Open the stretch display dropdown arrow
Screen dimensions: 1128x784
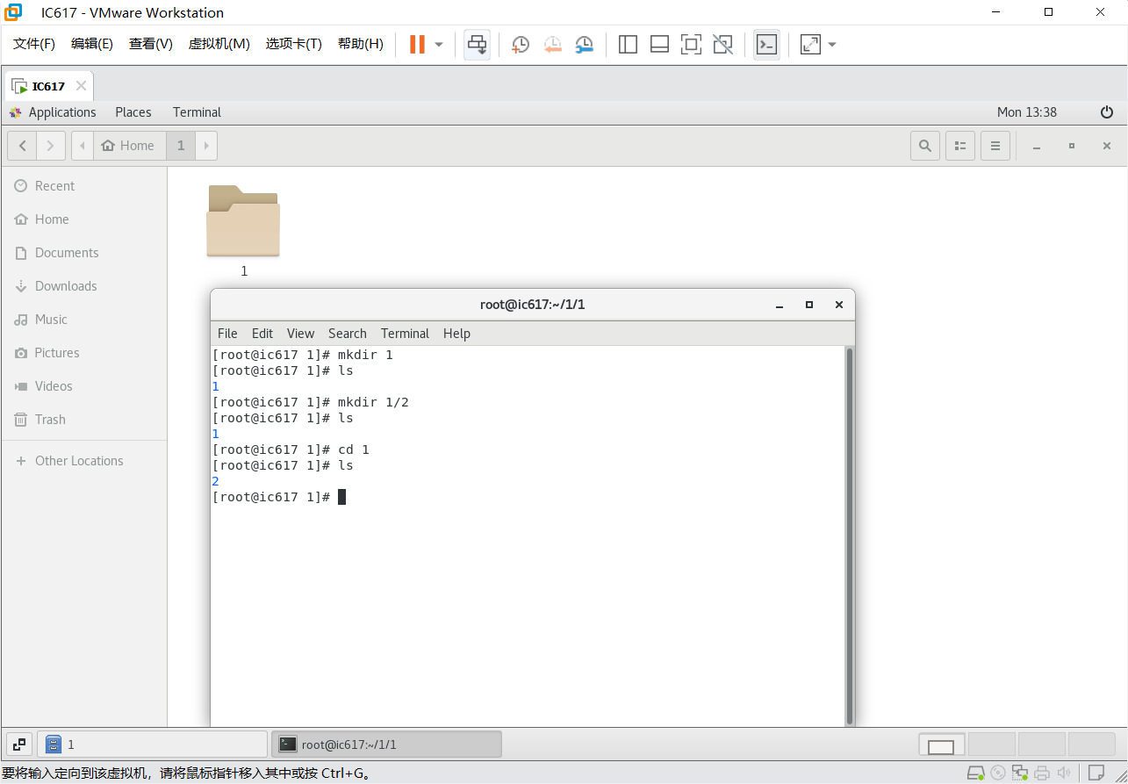tap(832, 44)
